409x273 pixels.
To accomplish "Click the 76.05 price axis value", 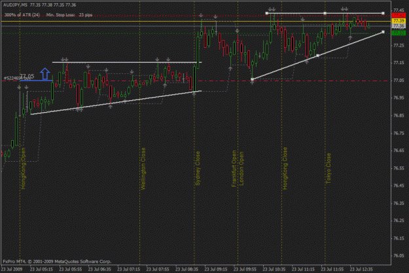I will click(x=399, y=256).
